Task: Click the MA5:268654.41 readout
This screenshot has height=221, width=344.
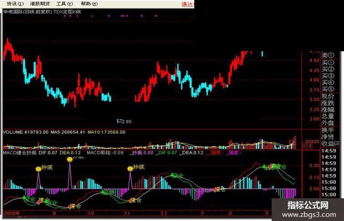Action: pos(68,132)
